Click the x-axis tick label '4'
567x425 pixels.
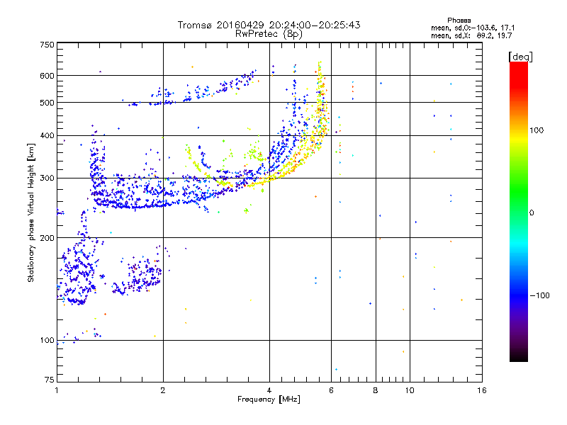tap(269, 390)
